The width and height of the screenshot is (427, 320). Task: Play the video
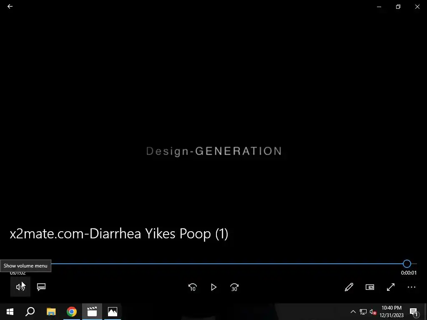(213, 287)
